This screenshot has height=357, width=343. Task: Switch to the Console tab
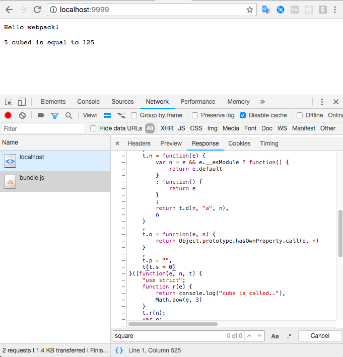88,102
